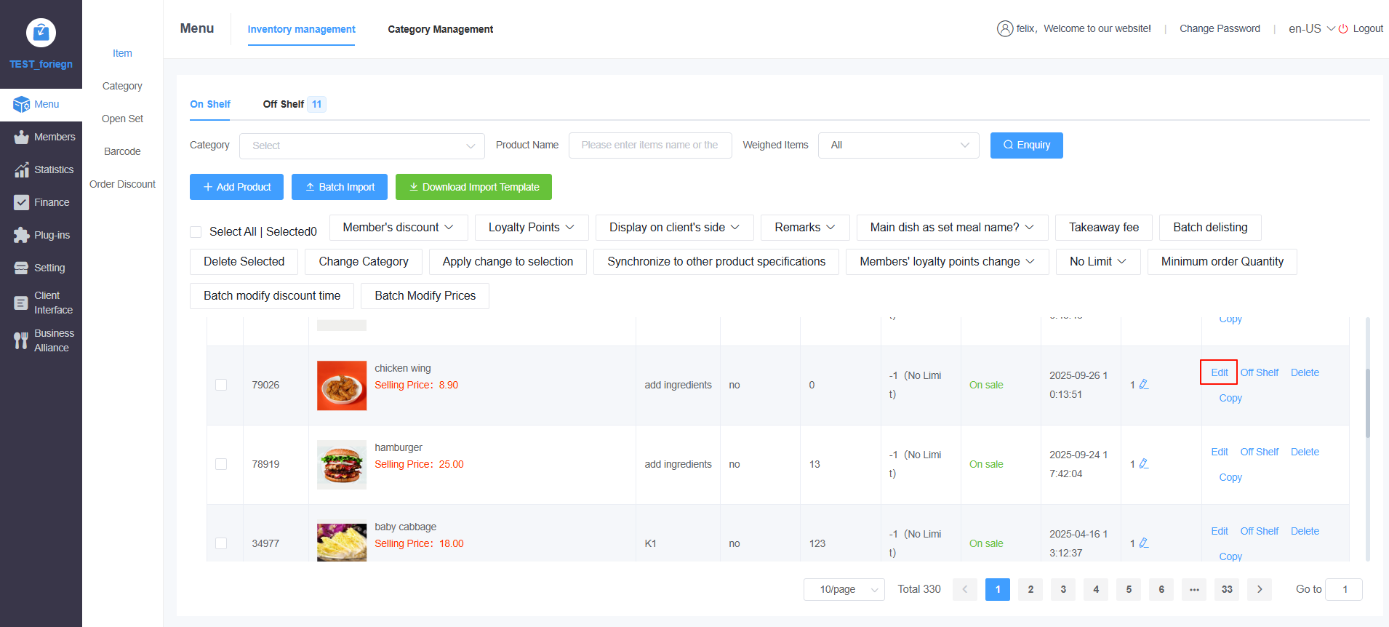Click the Client Interface icon
This screenshot has width=1389, height=627.
(21, 303)
